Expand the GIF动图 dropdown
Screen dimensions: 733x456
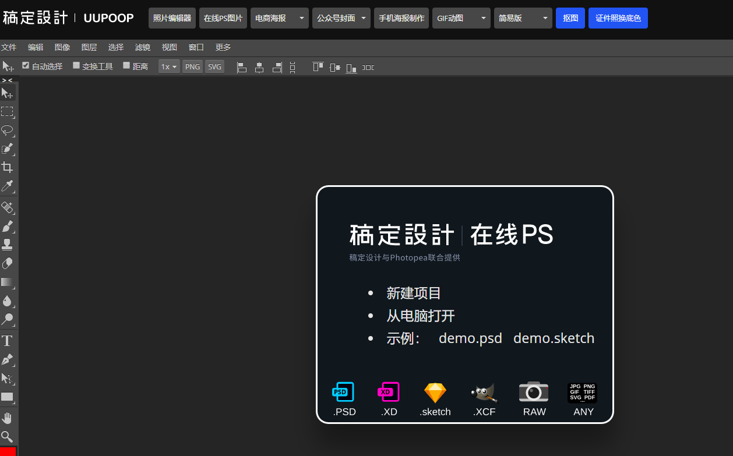pyautogui.click(x=461, y=18)
